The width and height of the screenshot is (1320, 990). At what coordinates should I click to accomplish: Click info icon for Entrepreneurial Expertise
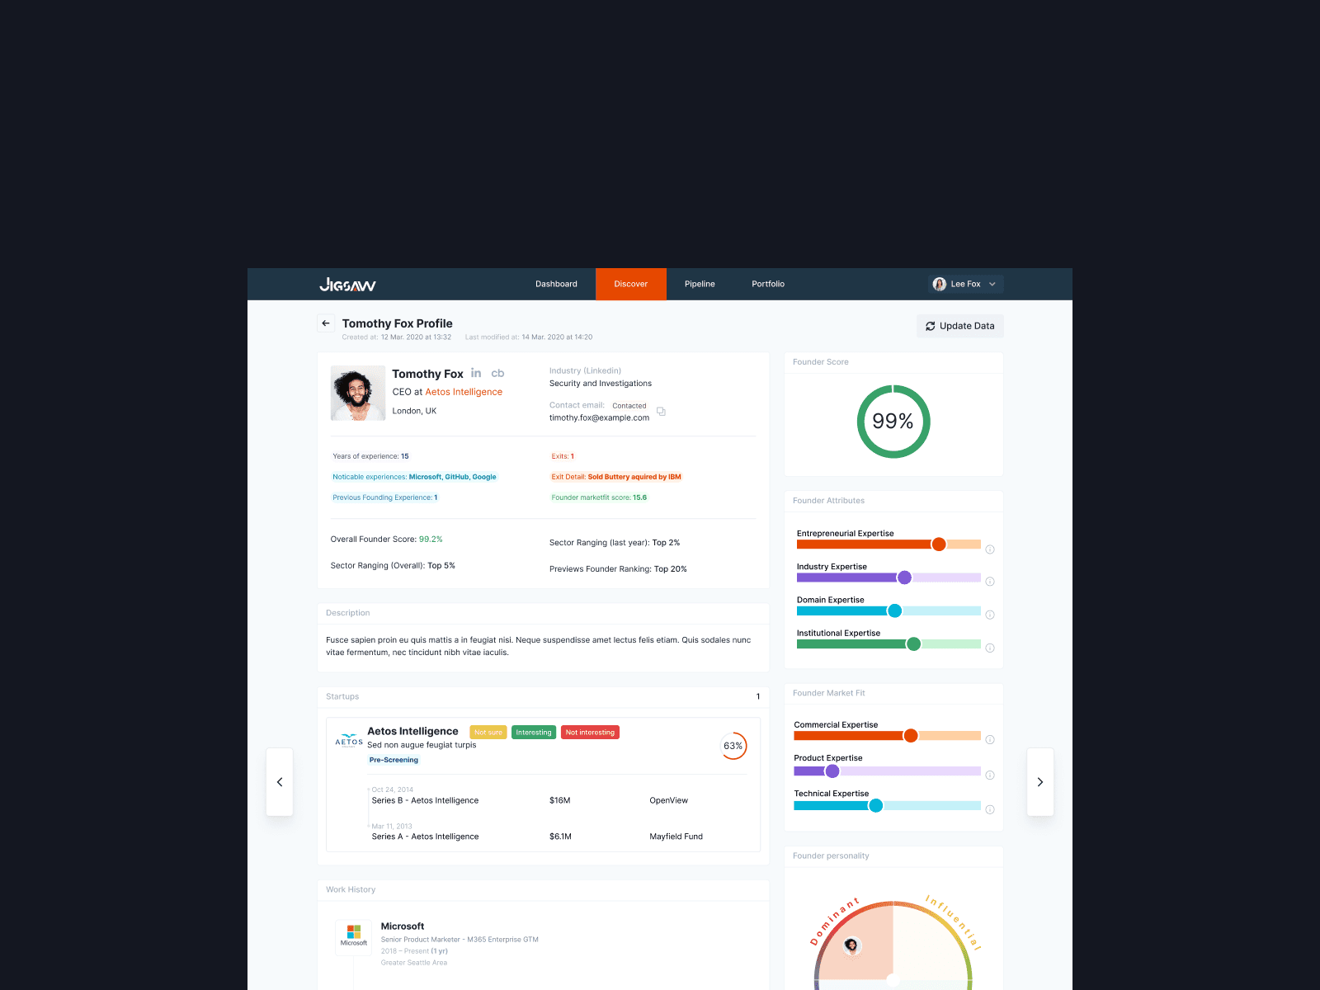coord(990,549)
